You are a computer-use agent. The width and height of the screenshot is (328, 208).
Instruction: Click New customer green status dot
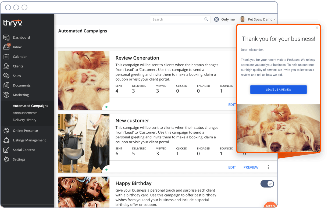(x=106, y=170)
